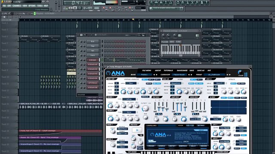Select the REVERB effect tab
This screenshot has height=154, width=275.
pyautogui.click(x=204, y=146)
